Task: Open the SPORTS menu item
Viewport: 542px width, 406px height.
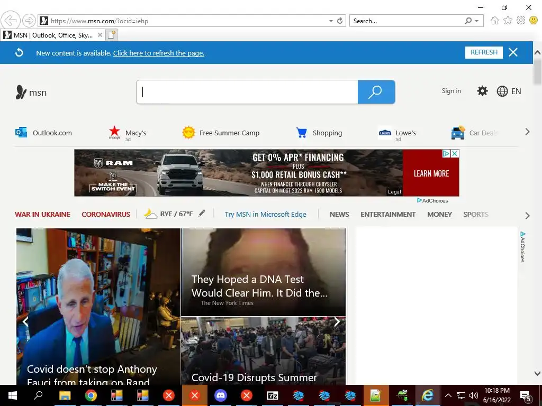Action: click(x=476, y=215)
